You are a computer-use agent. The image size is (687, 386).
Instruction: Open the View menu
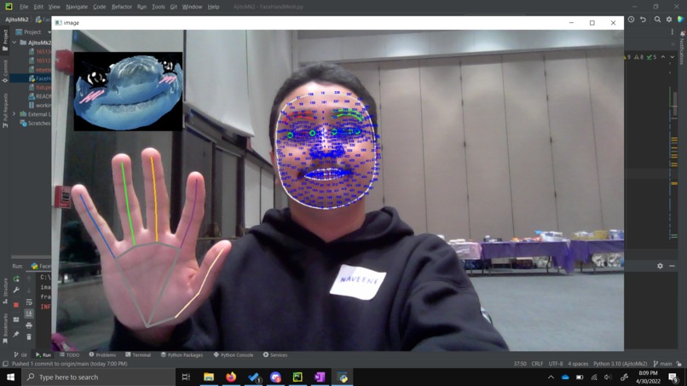54,7
